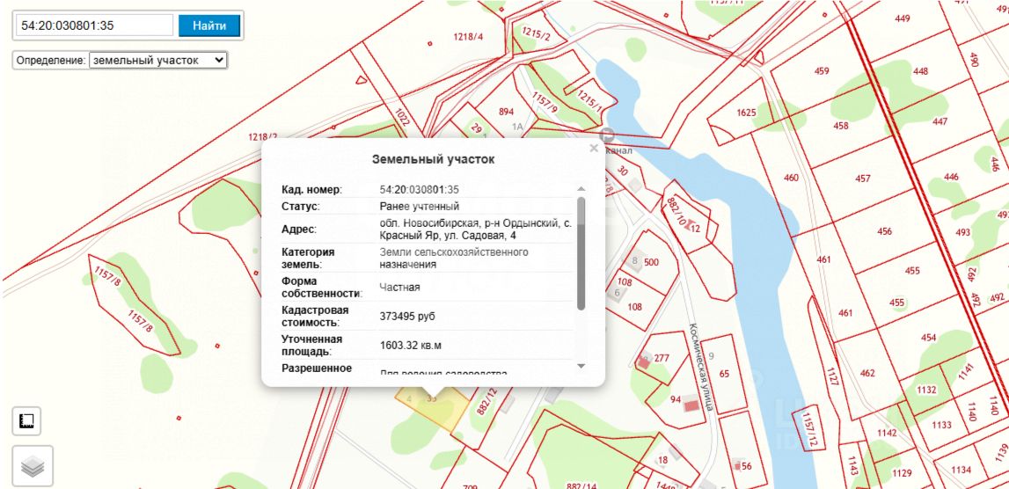Click the popup scrollbar up arrow
Image resolution: width=1009 pixels, height=489 pixels.
tap(581, 189)
